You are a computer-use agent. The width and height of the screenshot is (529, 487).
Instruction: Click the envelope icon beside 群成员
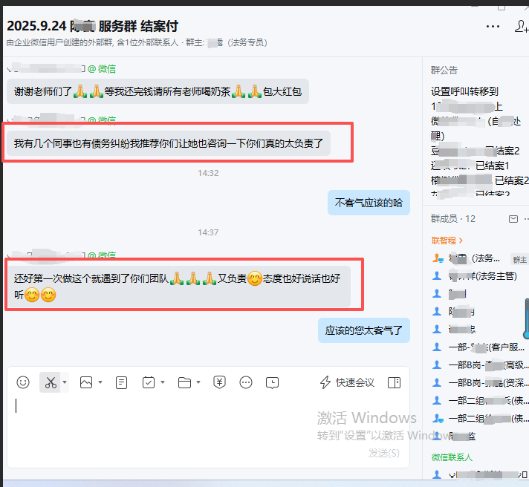[x=513, y=219]
